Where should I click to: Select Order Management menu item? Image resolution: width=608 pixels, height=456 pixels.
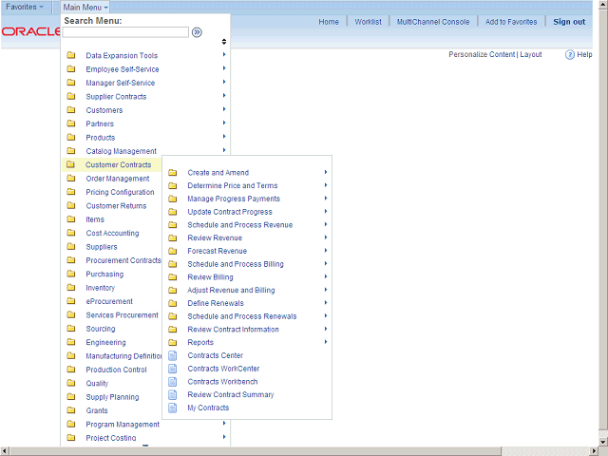pyautogui.click(x=117, y=179)
